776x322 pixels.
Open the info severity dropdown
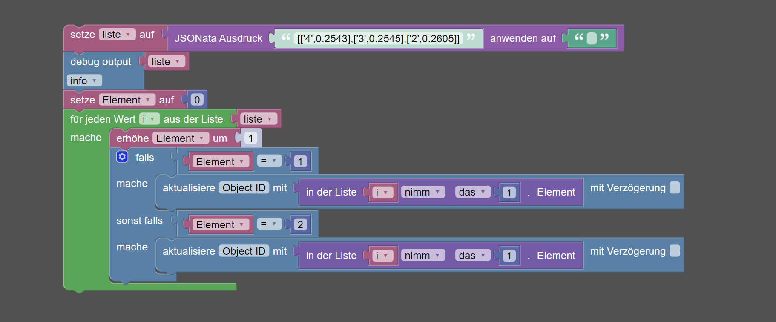[x=84, y=80]
